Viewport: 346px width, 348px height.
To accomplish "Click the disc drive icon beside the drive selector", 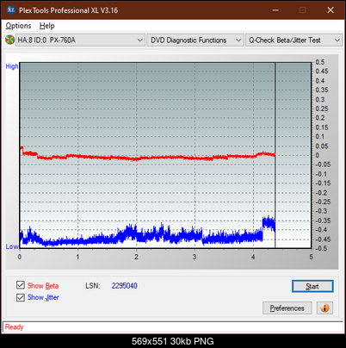I will [x=9, y=40].
